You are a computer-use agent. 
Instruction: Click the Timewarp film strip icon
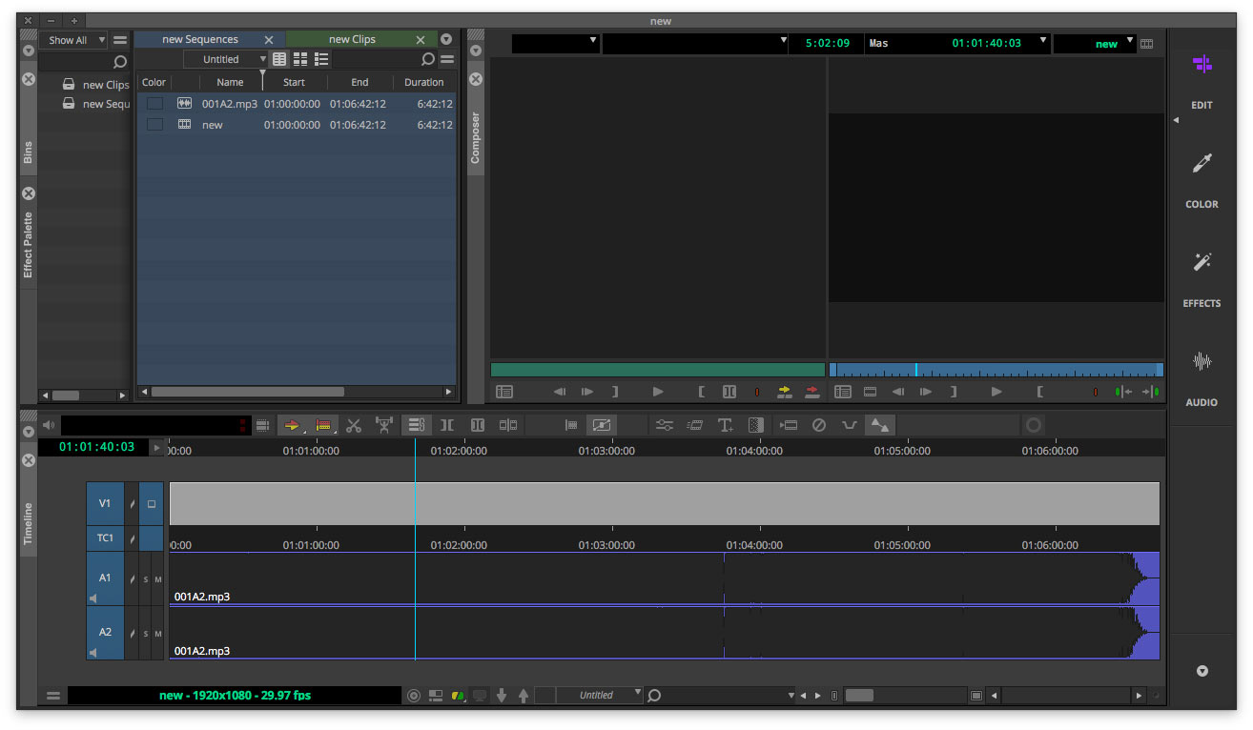(x=695, y=425)
